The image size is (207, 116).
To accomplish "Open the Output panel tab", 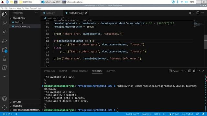I will [x=63, y=71].
